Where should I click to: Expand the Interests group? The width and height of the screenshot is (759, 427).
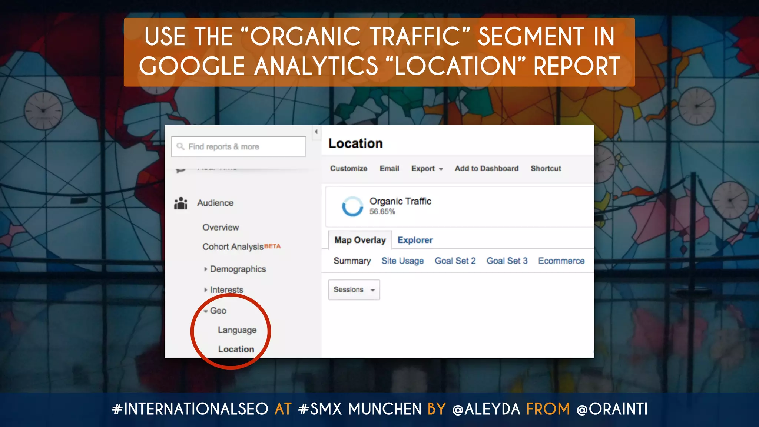tap(223, 290)
